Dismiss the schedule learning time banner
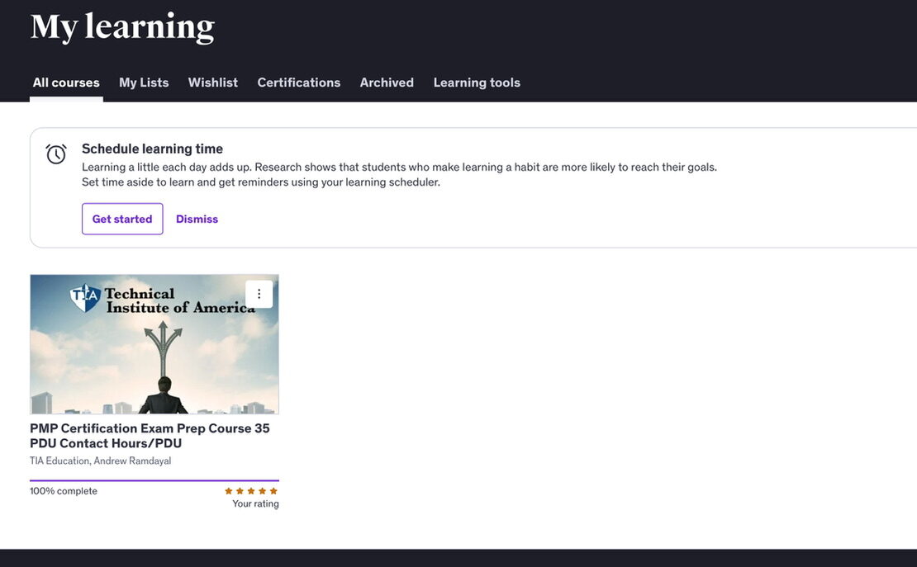This screenshot has width=917, height=567. (197, 219)
